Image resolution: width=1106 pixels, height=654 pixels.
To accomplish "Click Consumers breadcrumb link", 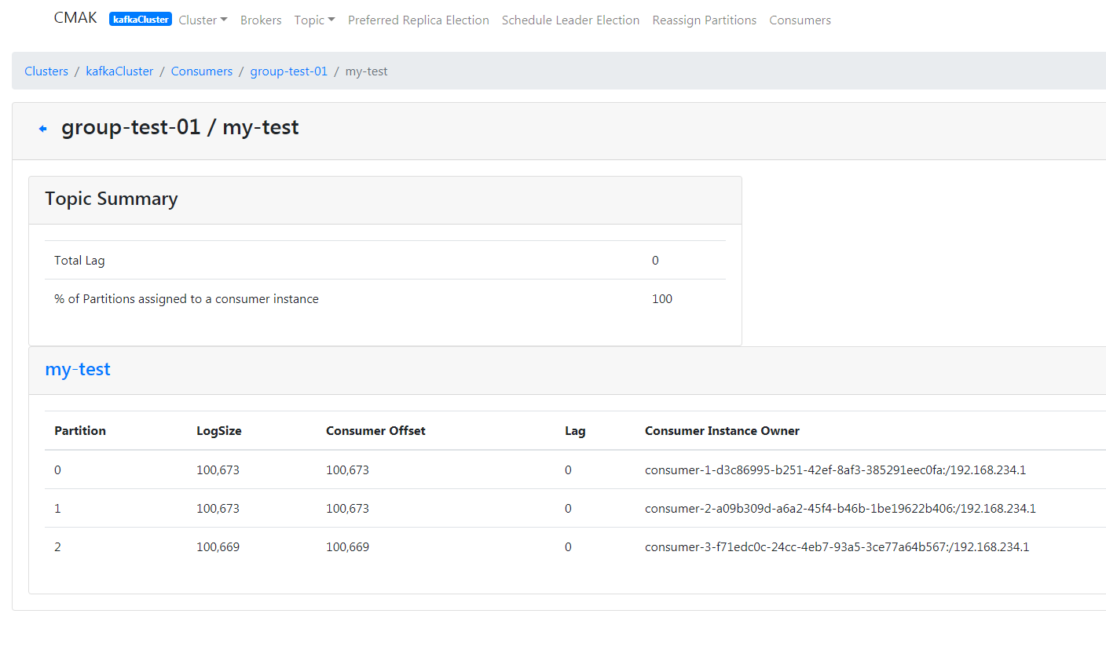I will [202, 71].
